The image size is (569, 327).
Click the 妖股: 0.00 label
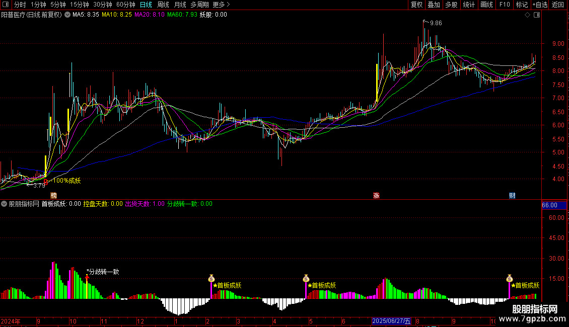(x=214, y=15)
